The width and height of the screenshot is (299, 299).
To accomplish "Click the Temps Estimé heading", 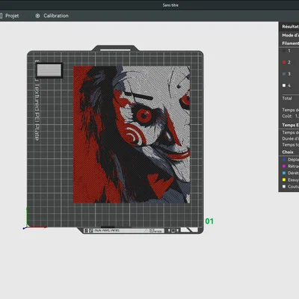I will click(x=290, y=125).
